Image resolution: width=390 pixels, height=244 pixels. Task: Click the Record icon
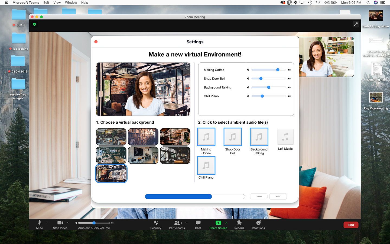click(x=239, y=223)
